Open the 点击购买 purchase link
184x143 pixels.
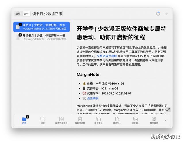93,98
